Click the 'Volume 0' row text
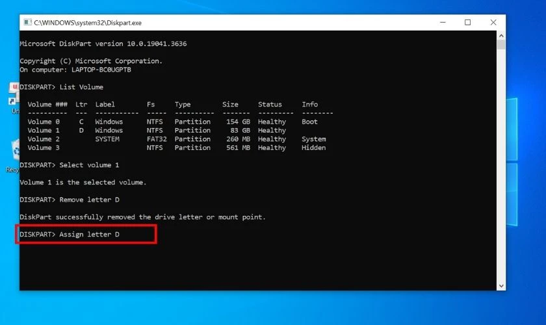The width and height of the screenshot is (546, 325). [44, 122]
